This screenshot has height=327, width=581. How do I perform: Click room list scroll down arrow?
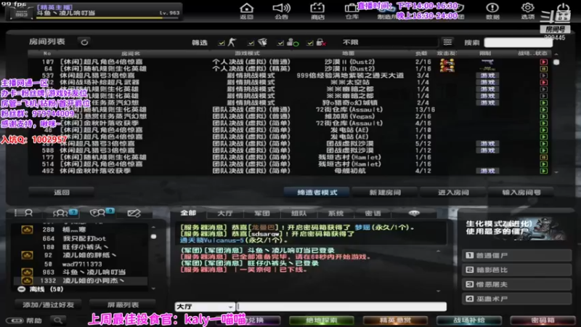tap(556, 172)
